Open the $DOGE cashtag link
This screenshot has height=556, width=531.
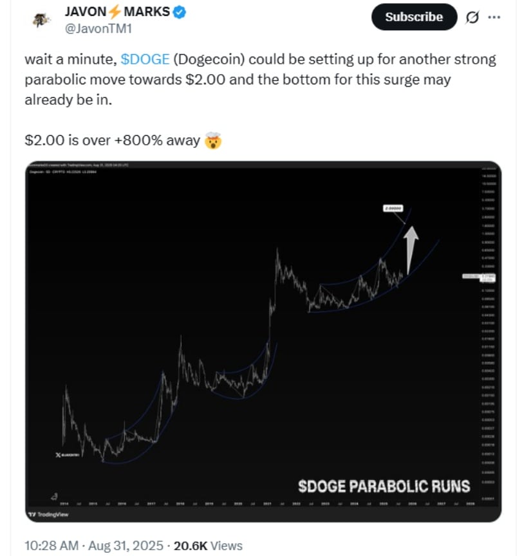coord(145,59)
